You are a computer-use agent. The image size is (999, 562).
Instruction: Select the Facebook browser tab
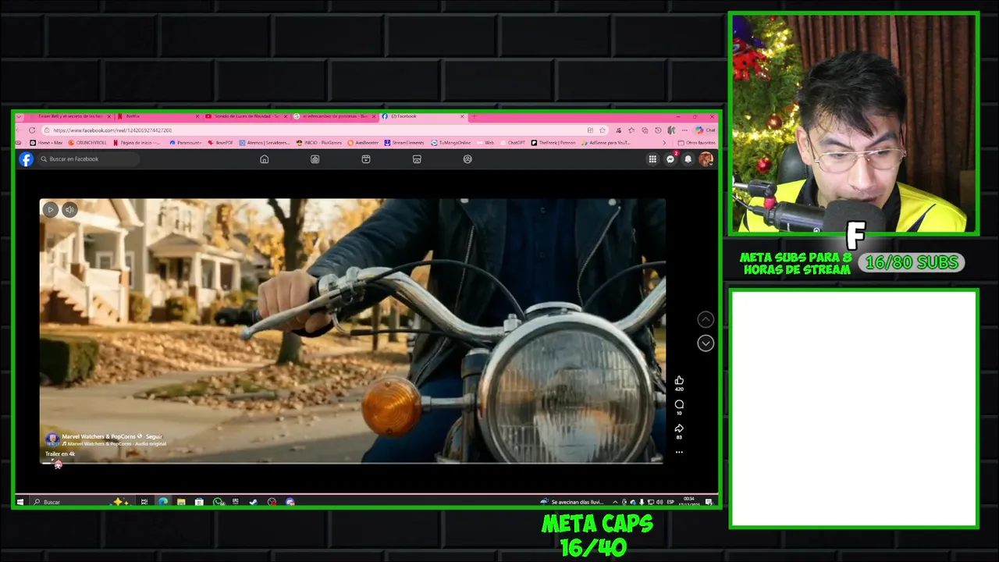click(x=423, y=116)
